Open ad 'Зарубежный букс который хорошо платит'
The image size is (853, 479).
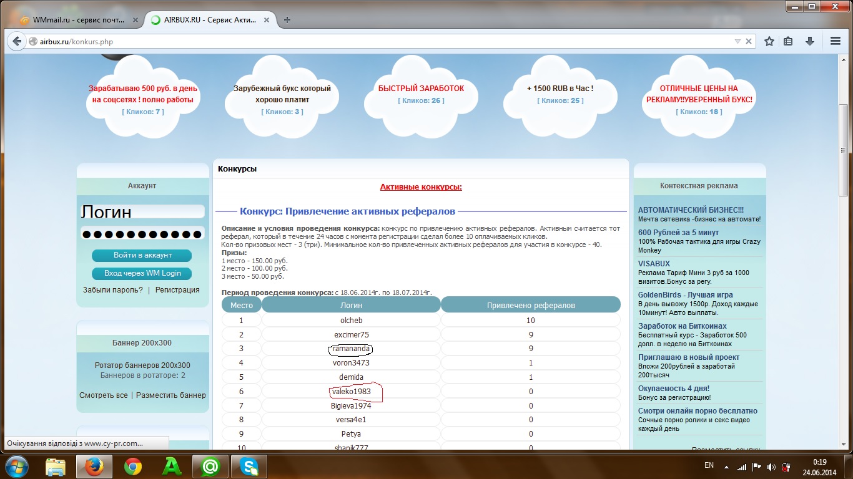coord(282,94)
